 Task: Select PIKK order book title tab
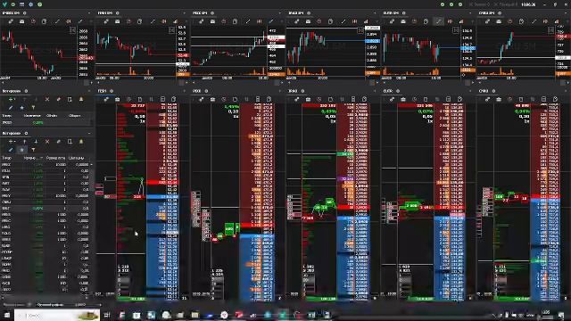197,91
